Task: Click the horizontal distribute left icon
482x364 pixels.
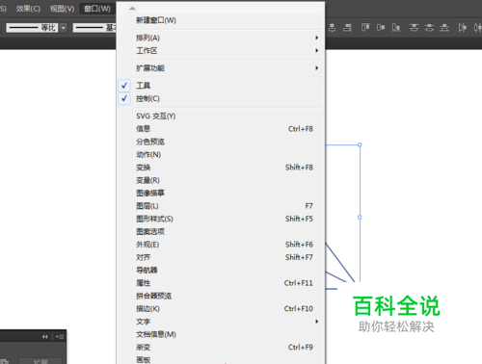Action: [463, 28]
